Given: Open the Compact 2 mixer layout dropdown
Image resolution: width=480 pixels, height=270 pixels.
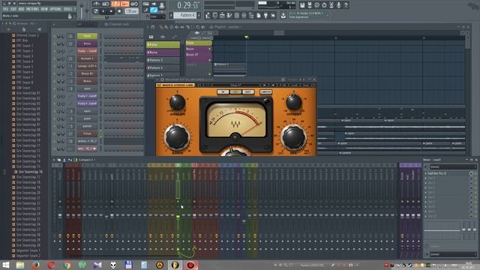Looking at the screenshot, I should click(87, 160).
